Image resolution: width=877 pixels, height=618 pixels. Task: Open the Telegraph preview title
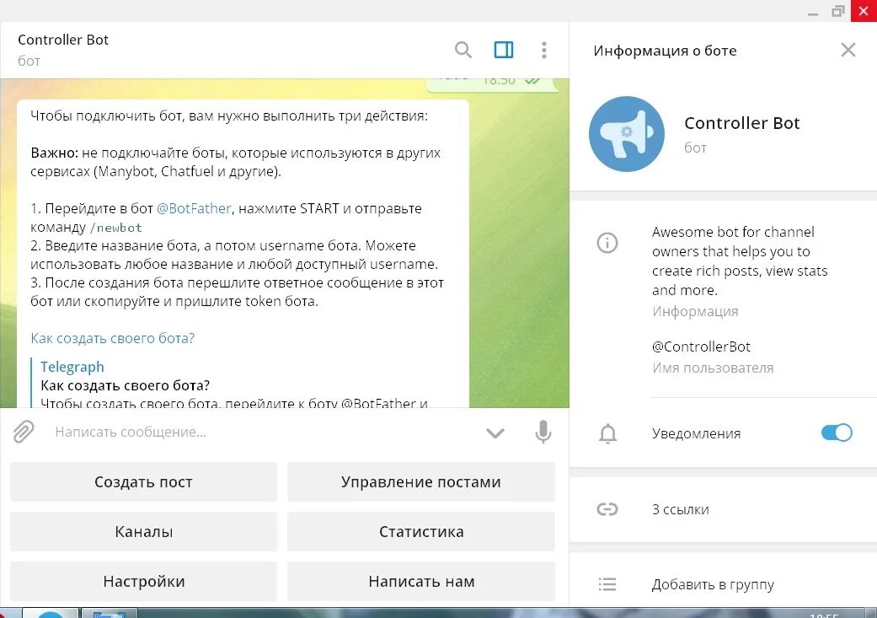pos(72,367)
